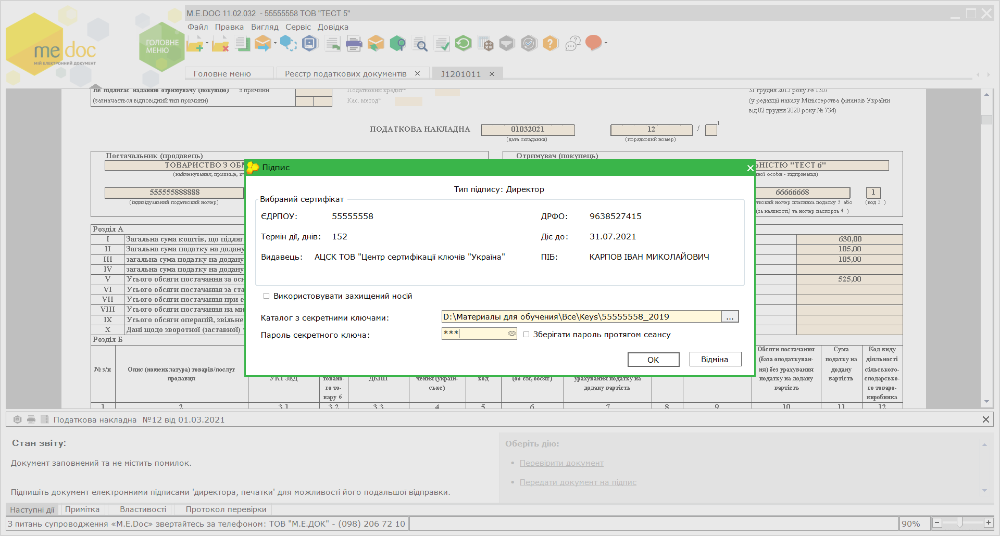The image size is (1000, 536).
Task: Open the red chat bubble dropdown arrow
Action: 606,43
